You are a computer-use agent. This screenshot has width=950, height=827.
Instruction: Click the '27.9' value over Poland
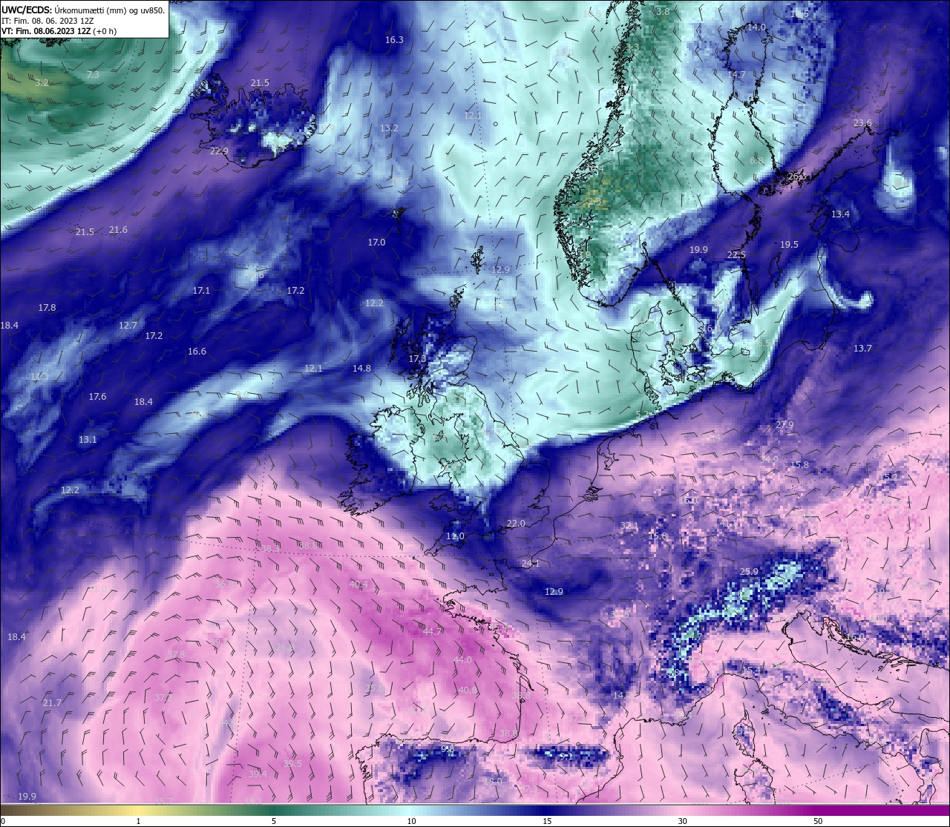click(784, 425)
